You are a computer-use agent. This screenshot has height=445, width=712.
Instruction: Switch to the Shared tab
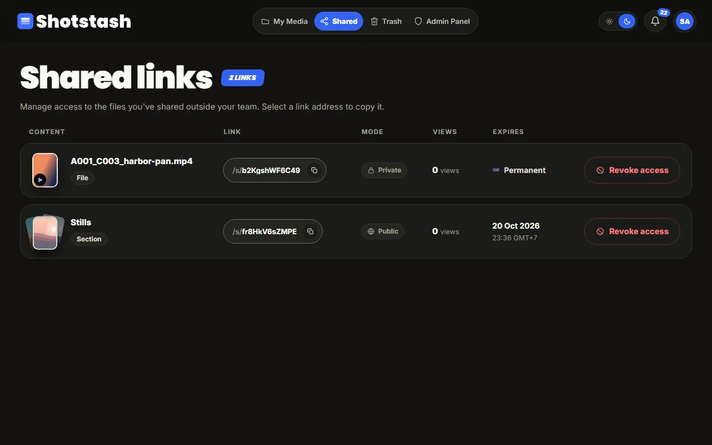pyautogui.click(x=339, y=21)
